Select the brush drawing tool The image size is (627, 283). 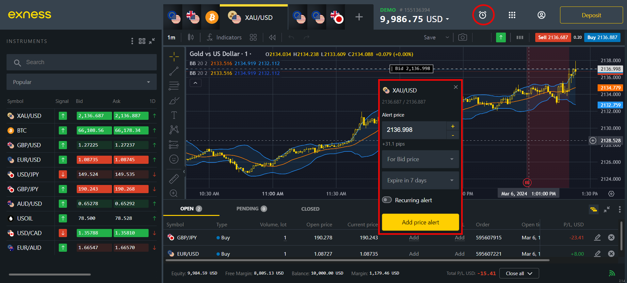pos(174,101)
